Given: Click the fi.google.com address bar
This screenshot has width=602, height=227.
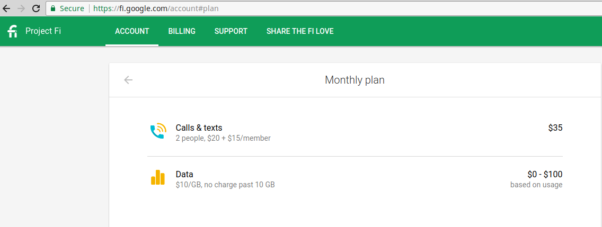Looking at the screenshot, I should (x=323, y=8).
